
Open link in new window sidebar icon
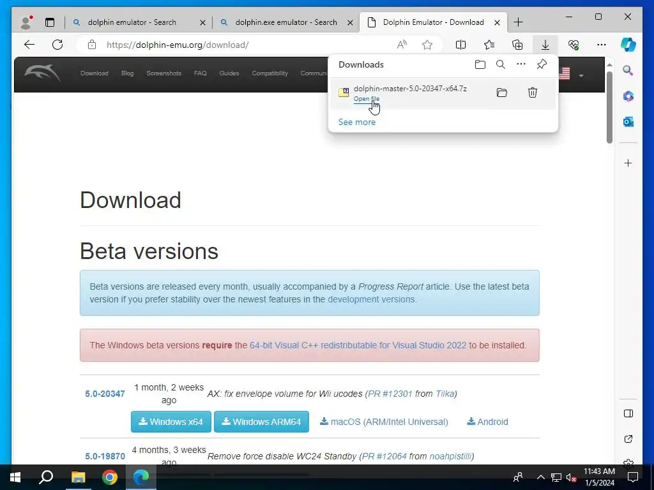[628, 439]
